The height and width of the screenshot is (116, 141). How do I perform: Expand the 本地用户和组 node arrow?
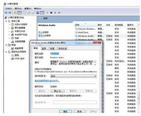pos(9,35)
